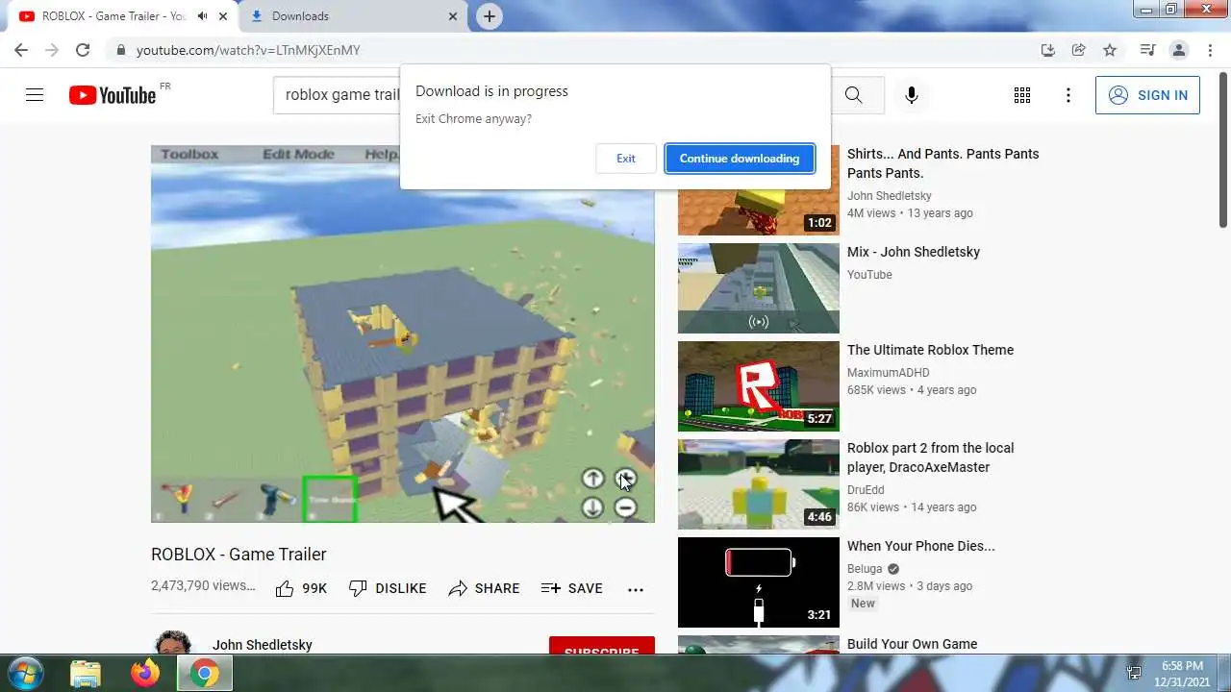Open Roblox part 2 video thumbnail
Viewport: 1231px width, 692px height.
point(759,484)
